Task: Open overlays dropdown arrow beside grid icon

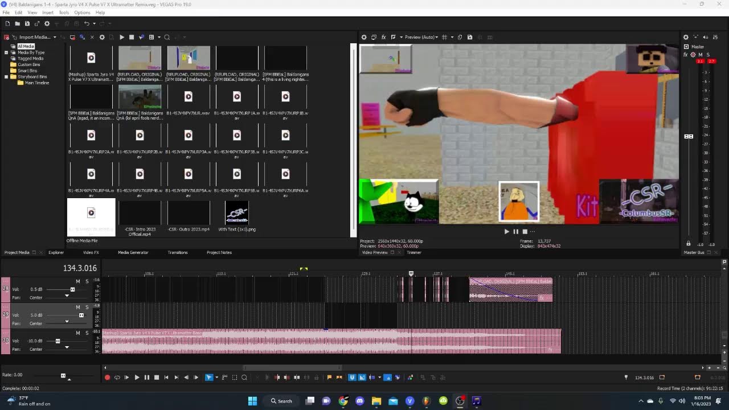Action: (x=452, y=37)
